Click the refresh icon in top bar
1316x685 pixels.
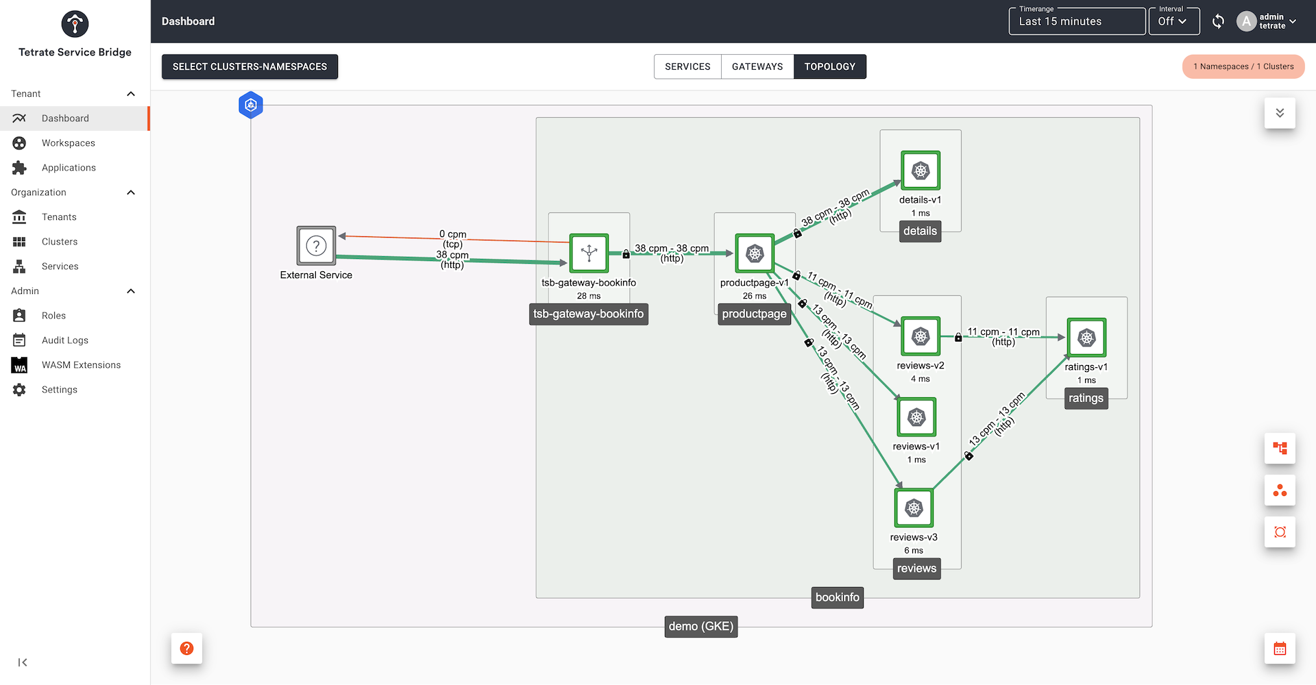coord(1218,21)
